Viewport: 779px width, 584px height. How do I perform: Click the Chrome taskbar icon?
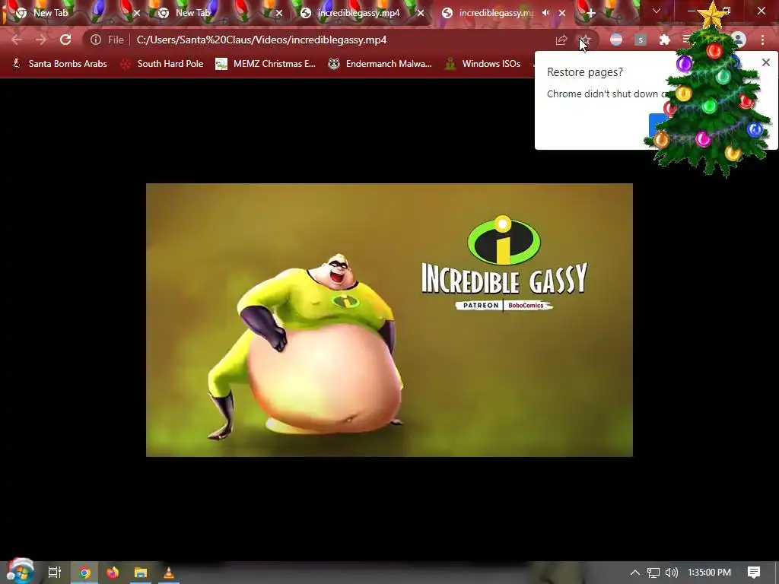84,573
